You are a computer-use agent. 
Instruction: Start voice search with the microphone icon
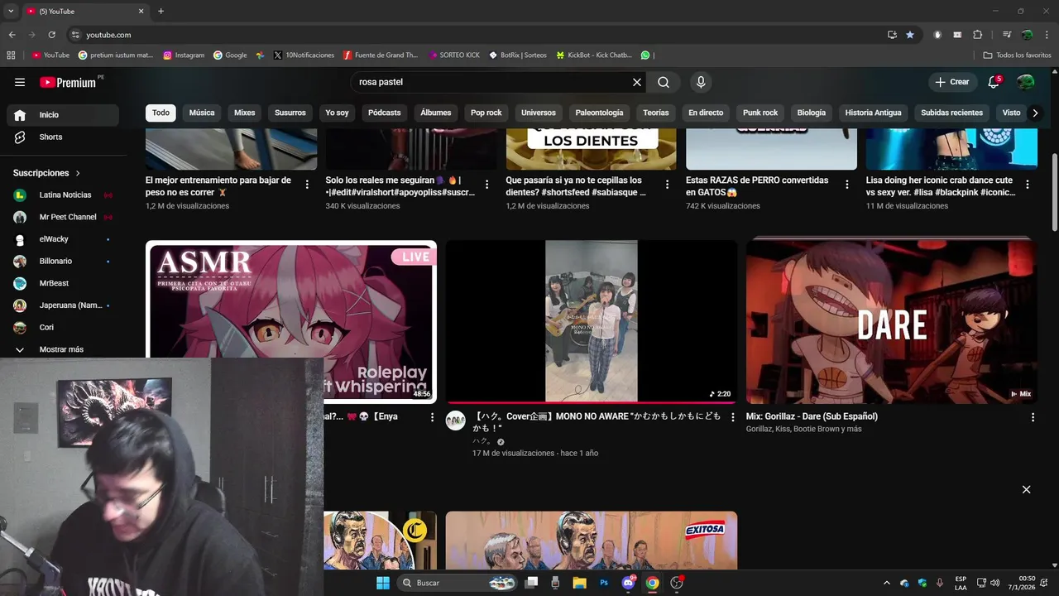701,82
